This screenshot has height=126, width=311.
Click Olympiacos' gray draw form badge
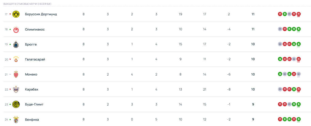280,29
